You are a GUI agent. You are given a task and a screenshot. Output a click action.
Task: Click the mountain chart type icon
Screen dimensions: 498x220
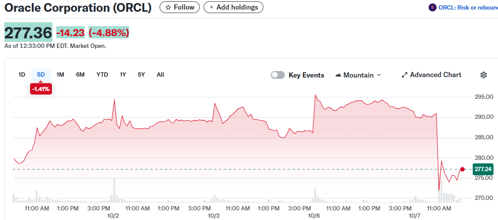point(338,75)
